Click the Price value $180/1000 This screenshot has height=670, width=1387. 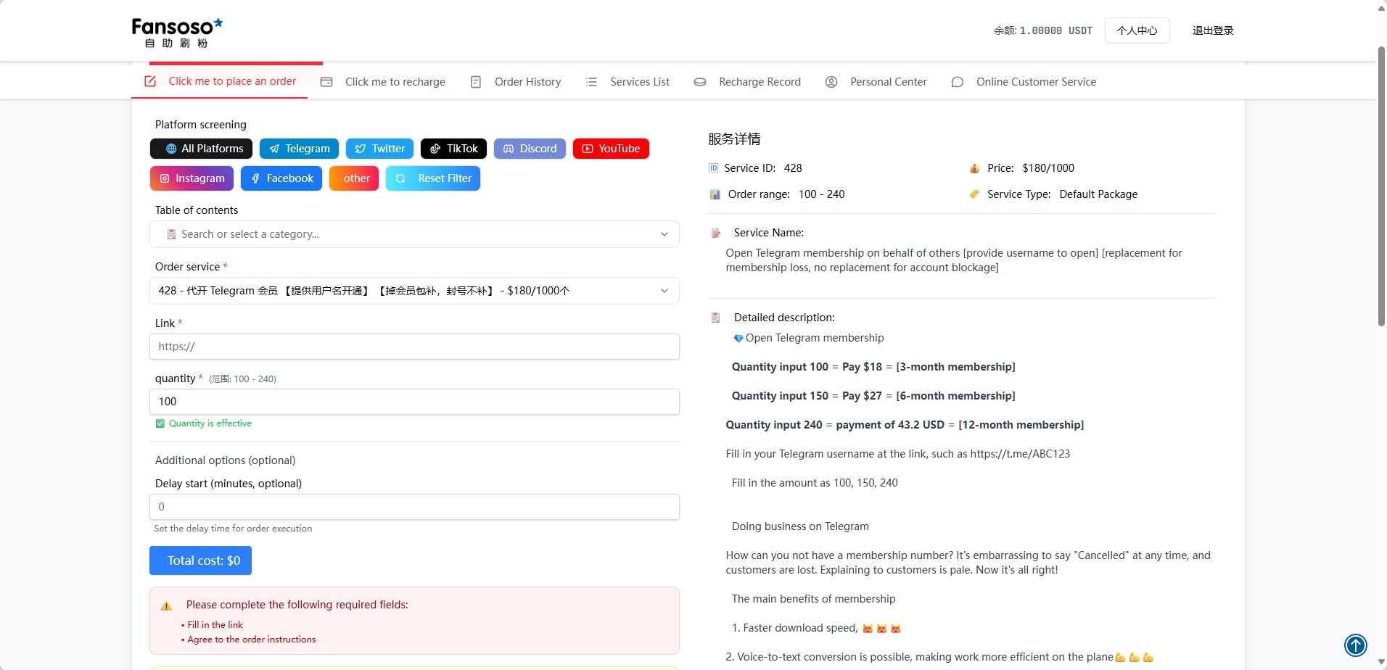(x=1048, y=168)
